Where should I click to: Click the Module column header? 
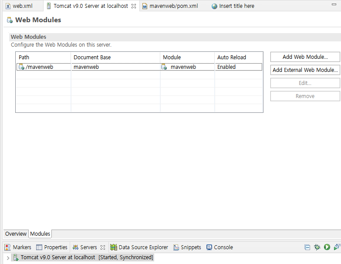[187, 58]
